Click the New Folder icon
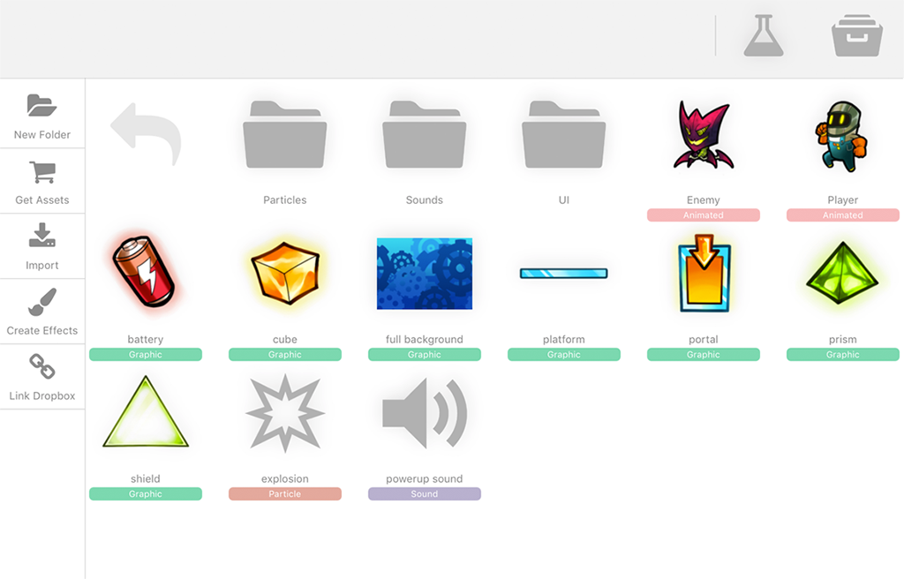Image resolution: width=904 pixels, height=579 pixels. point(41,106)
